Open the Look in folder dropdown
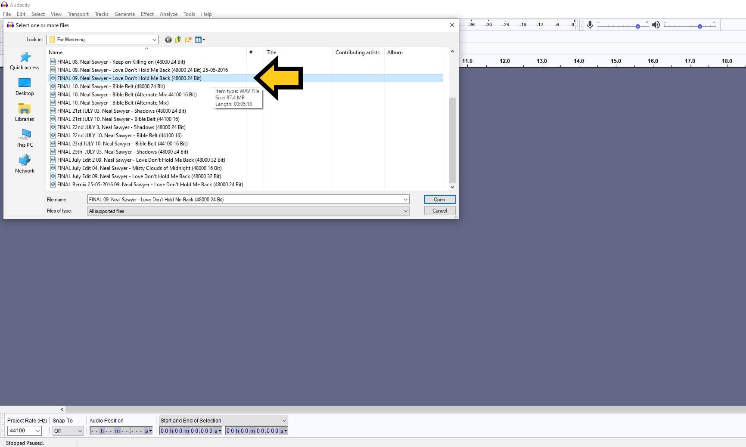The height and width of the screenshot is (447, 746). tap(154, 39)
